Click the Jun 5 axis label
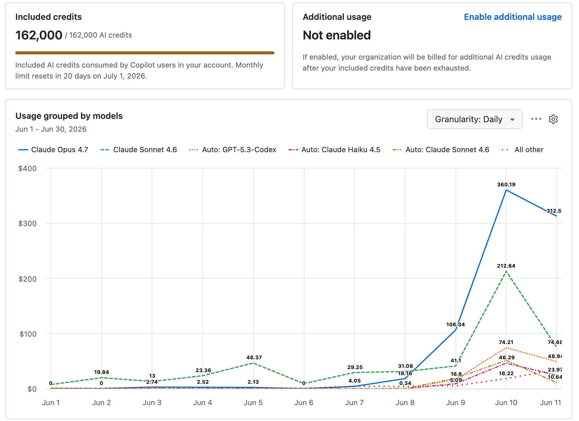579x421 pixels. pos(253,403)
